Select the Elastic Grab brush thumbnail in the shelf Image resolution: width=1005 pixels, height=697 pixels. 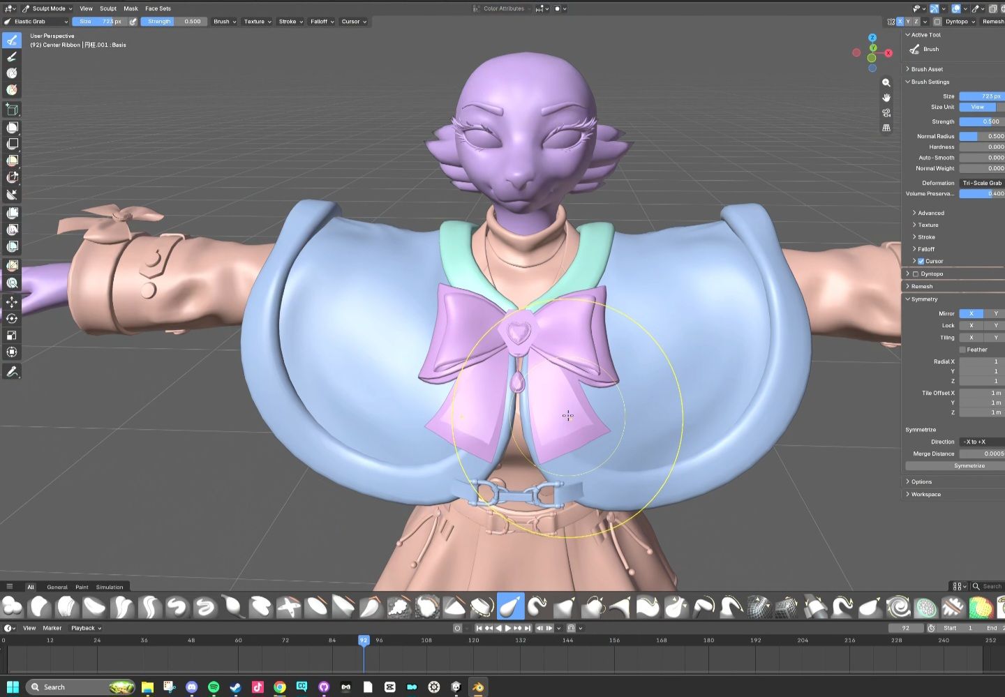[510, 606]
